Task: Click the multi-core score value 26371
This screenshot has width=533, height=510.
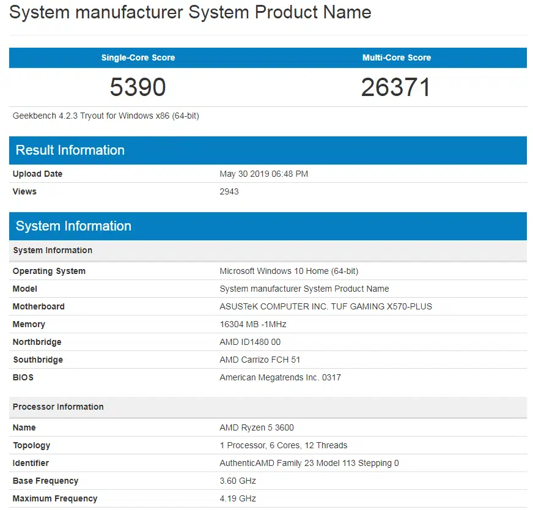Action: click(x=395, y=87)
